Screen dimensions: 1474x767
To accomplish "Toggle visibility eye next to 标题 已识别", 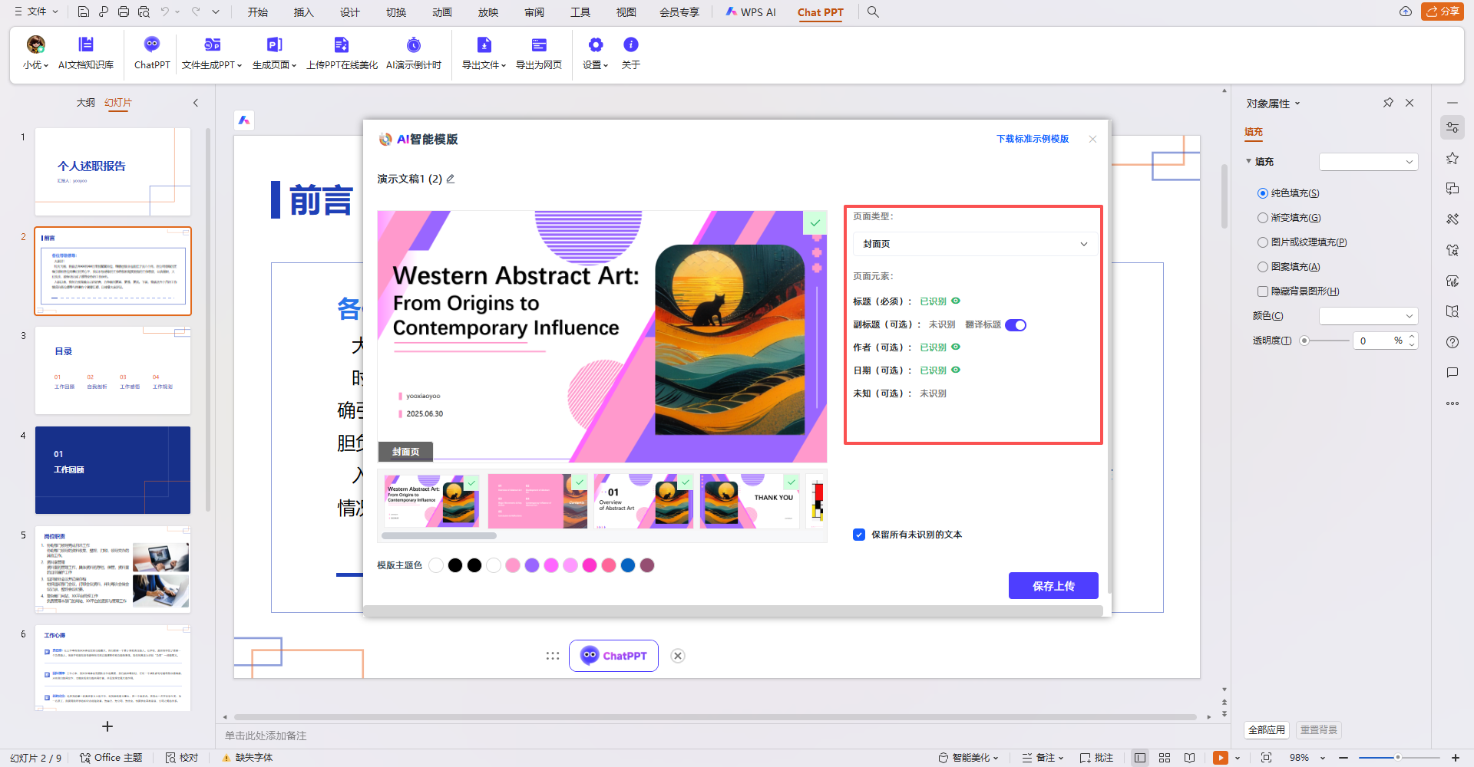I will click(956, 301).
